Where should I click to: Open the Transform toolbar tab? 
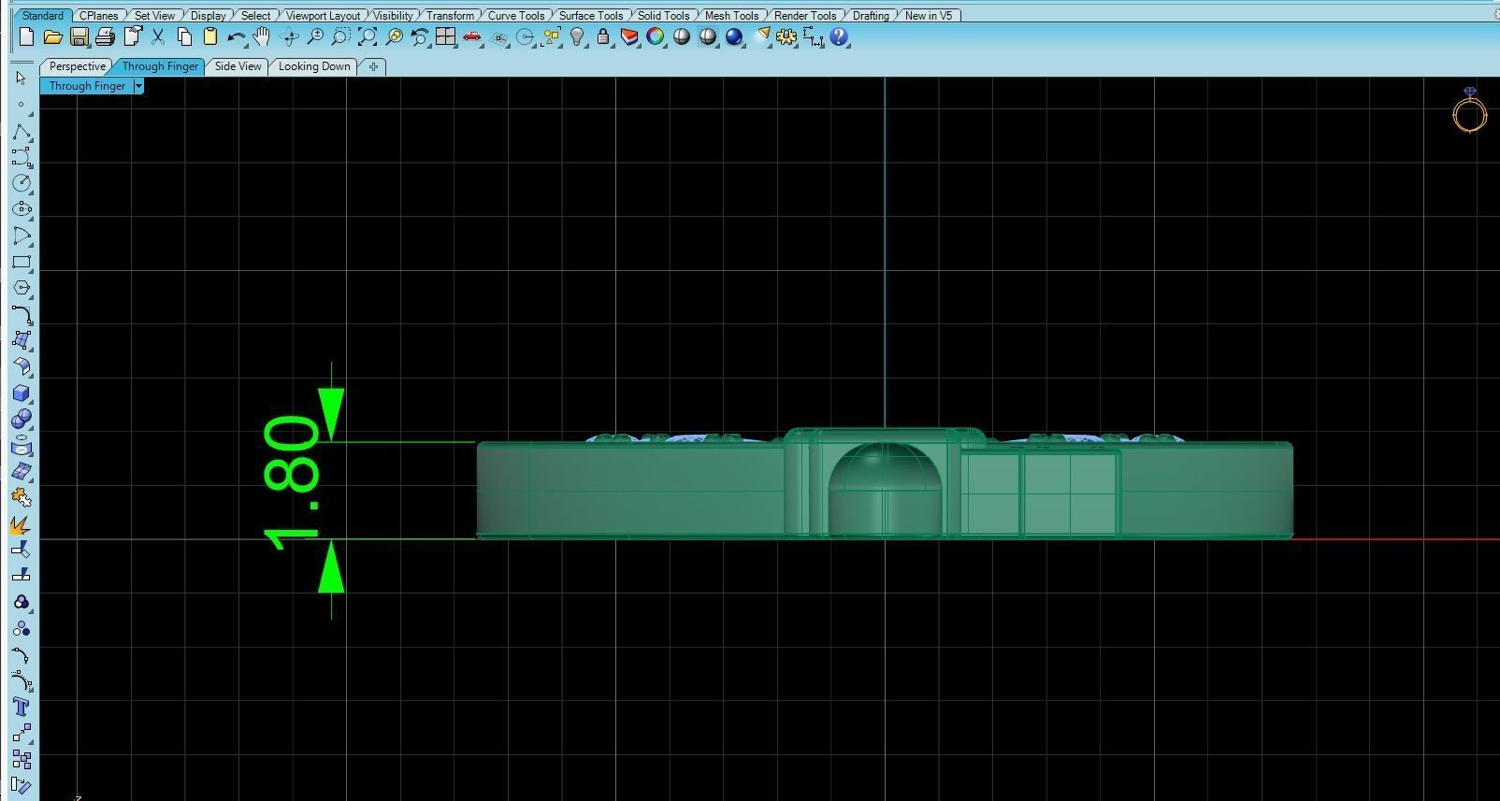click(x=450, y=15)
